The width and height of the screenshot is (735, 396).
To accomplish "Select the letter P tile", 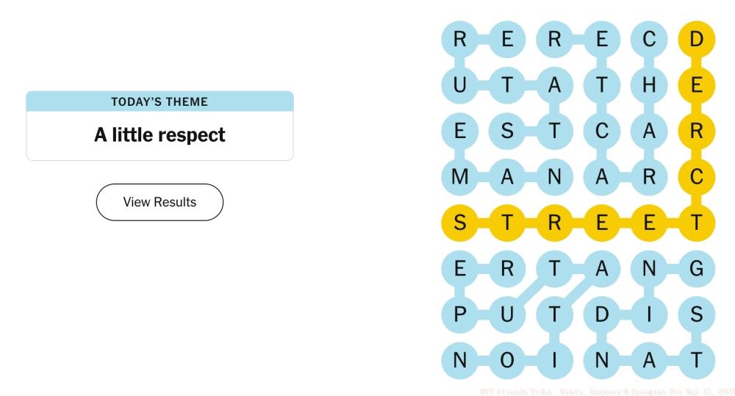I will coord(460,314).
